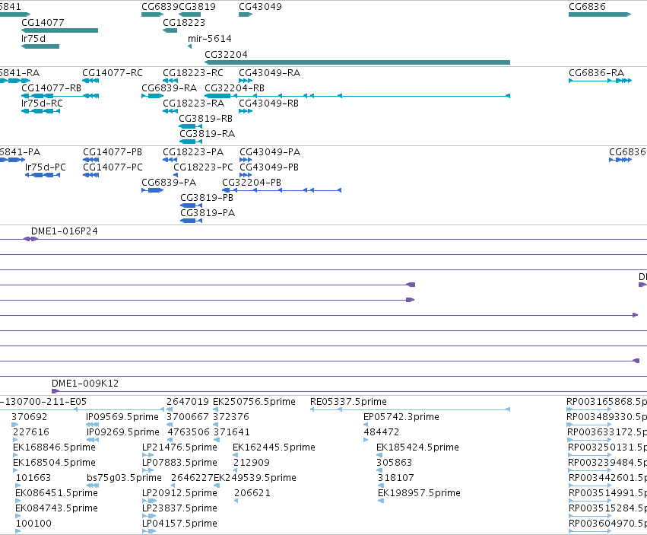Image resolution: width=647 pixels, height=535 pixels.
Task: Select cDNA 212909 label
Action: click(252, 463)
